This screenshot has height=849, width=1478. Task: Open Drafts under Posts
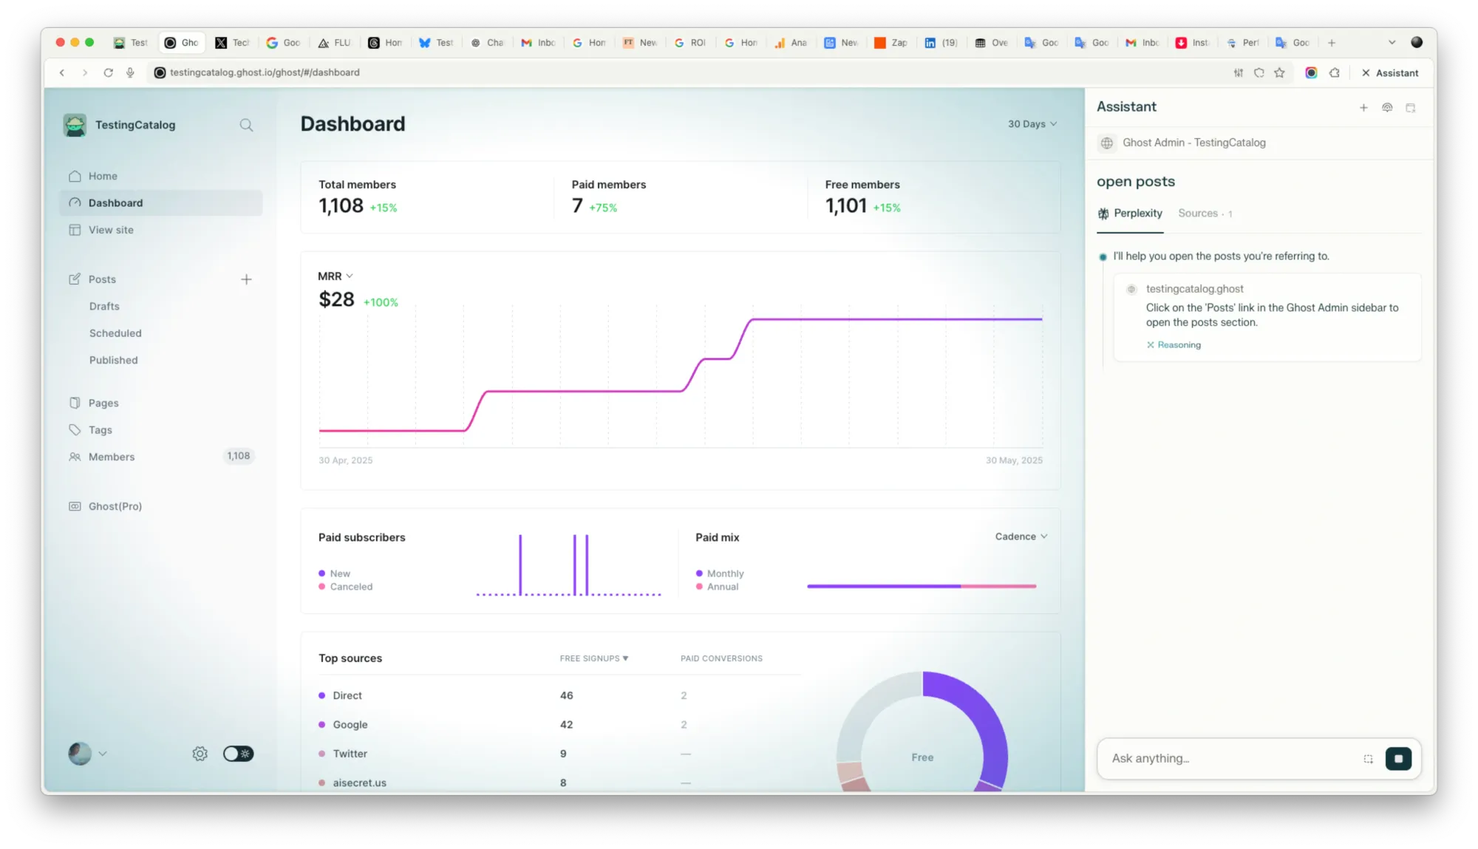coord(104,306)
